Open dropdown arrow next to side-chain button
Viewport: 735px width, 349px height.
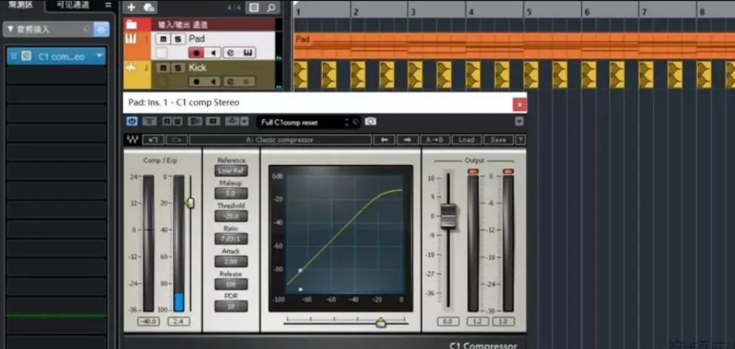tap(244, 121)
